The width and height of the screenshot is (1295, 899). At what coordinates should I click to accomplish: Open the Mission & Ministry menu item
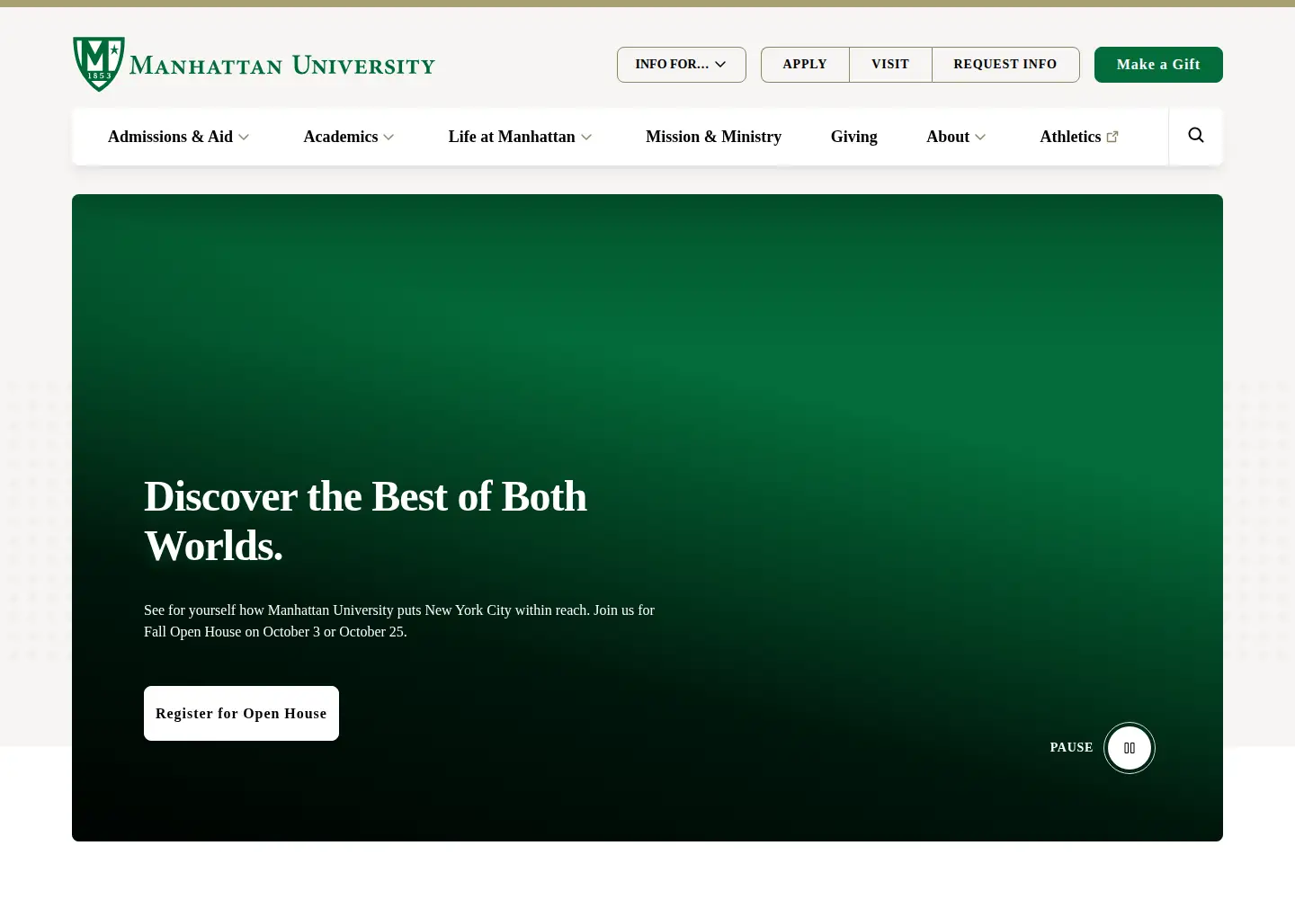click(x=713, y=137)
